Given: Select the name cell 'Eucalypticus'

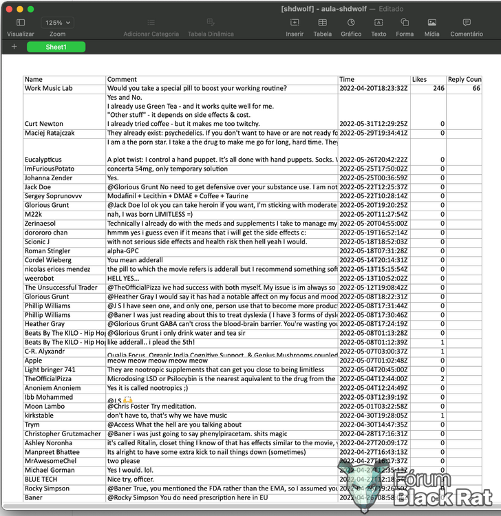Looking at the screenshot, I should [x=64, y=152].
